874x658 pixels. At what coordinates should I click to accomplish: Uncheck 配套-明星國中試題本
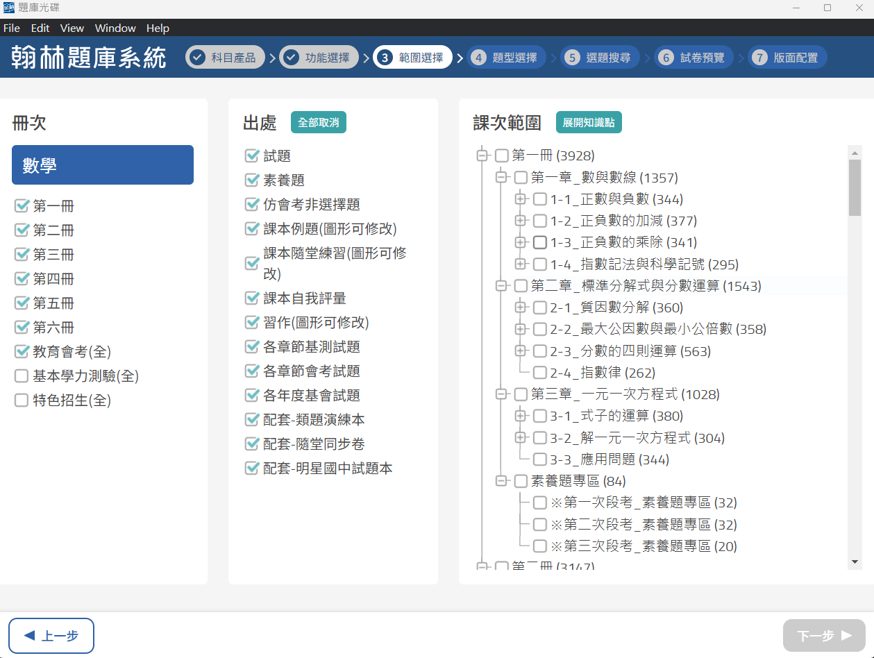coord(252,468)
